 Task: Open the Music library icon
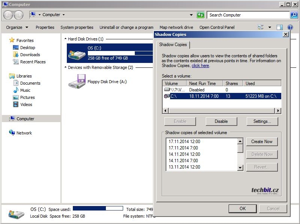(x=16, y=90)
